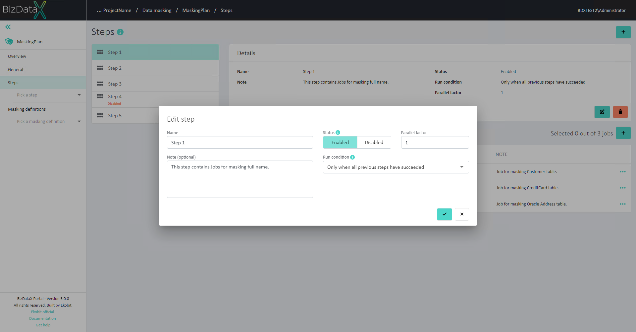Viewport: 636px width, 332px height.
Task: Click the MaskingPlan mask icon
Action: (9, 42)
